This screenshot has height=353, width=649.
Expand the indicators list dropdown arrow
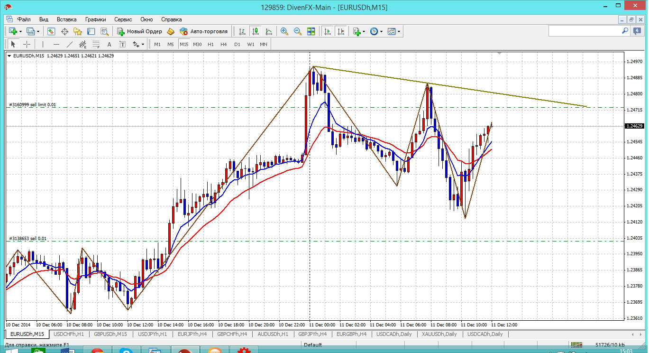pos(364,31)
